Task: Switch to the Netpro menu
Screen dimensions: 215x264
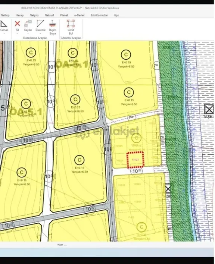Action: [34, 15]
